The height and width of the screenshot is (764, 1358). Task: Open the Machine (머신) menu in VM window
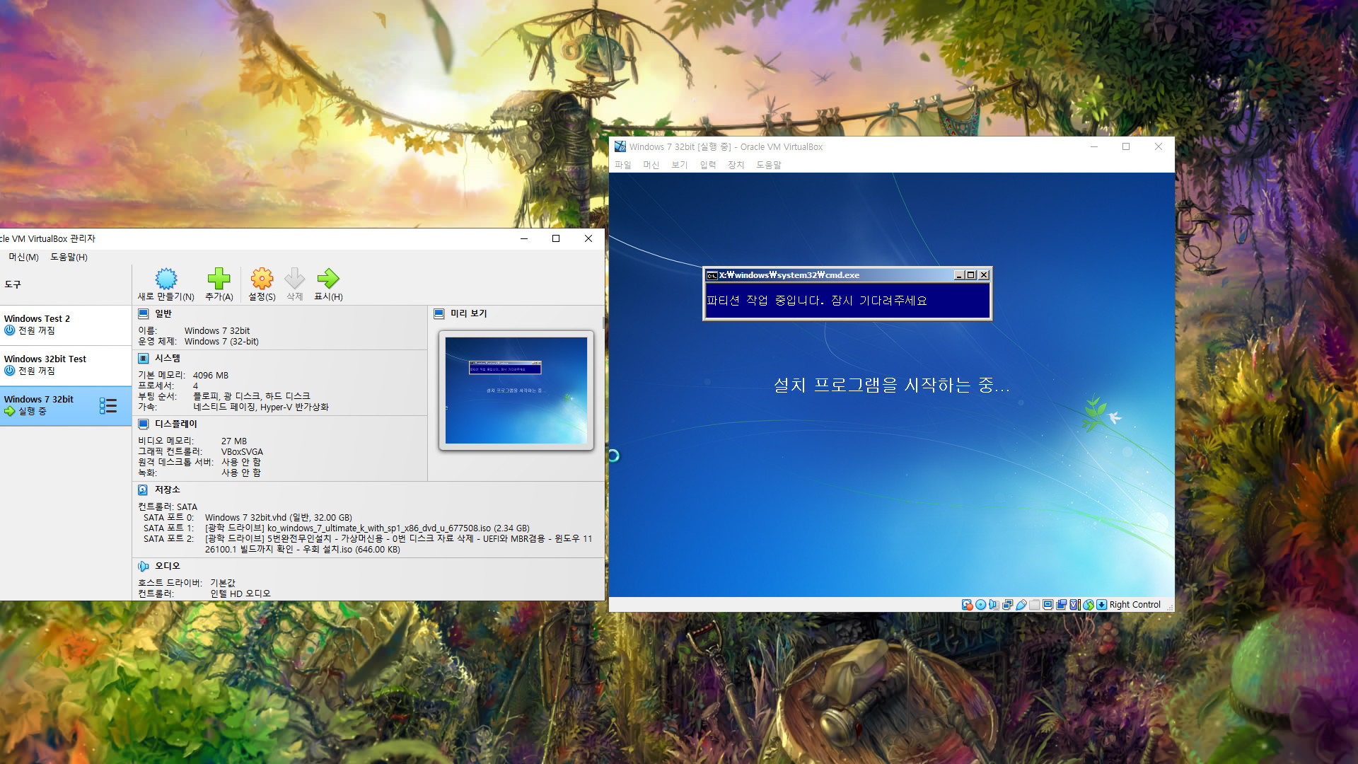tap(651, 165)
